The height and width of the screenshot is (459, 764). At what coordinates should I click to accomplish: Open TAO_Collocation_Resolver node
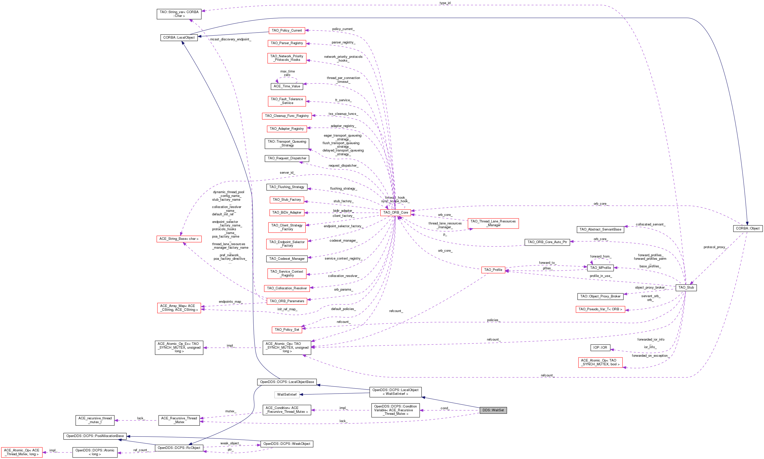click(287, 288)
